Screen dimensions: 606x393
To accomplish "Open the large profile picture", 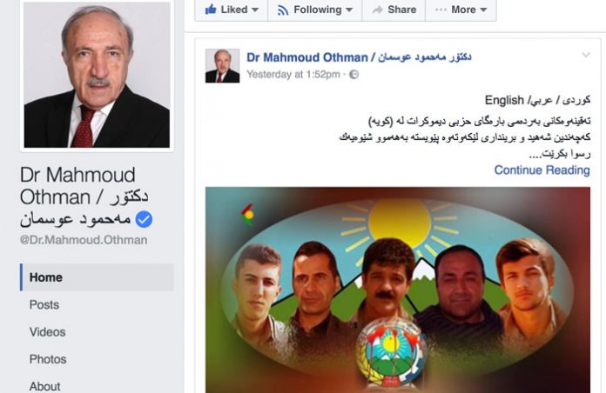I will pos(97,75).
